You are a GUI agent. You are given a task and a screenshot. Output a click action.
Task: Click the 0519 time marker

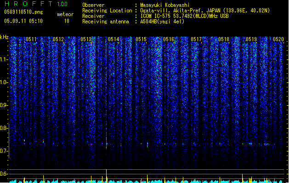(x=251, y=39)
